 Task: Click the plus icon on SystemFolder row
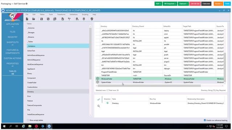(x=98, y=82)
